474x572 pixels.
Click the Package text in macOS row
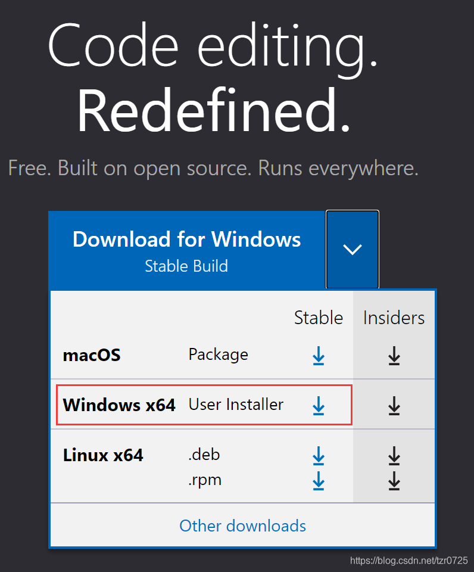[x=218, y=355]
